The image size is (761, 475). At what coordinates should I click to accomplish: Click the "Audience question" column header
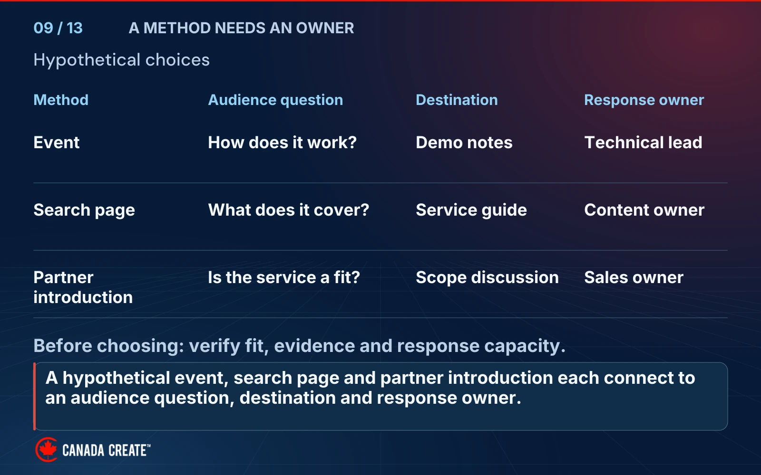(275, 100)
